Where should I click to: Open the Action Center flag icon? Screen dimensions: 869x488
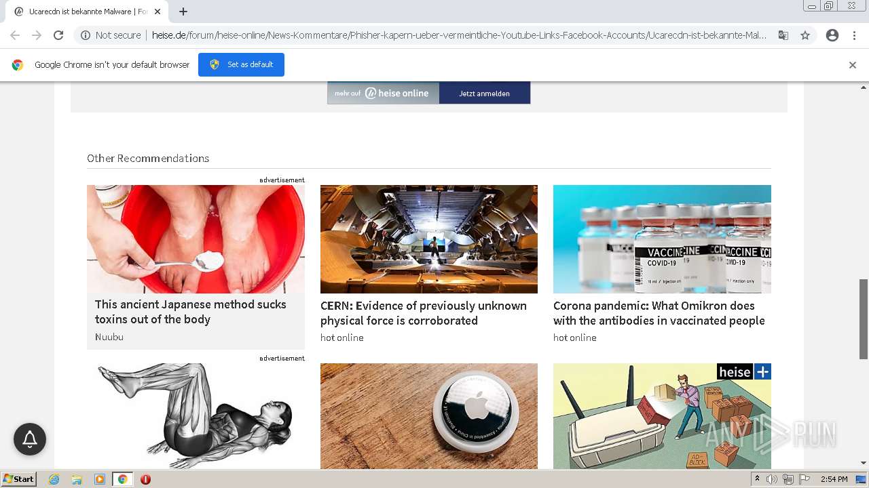click(x=805, y=479)
